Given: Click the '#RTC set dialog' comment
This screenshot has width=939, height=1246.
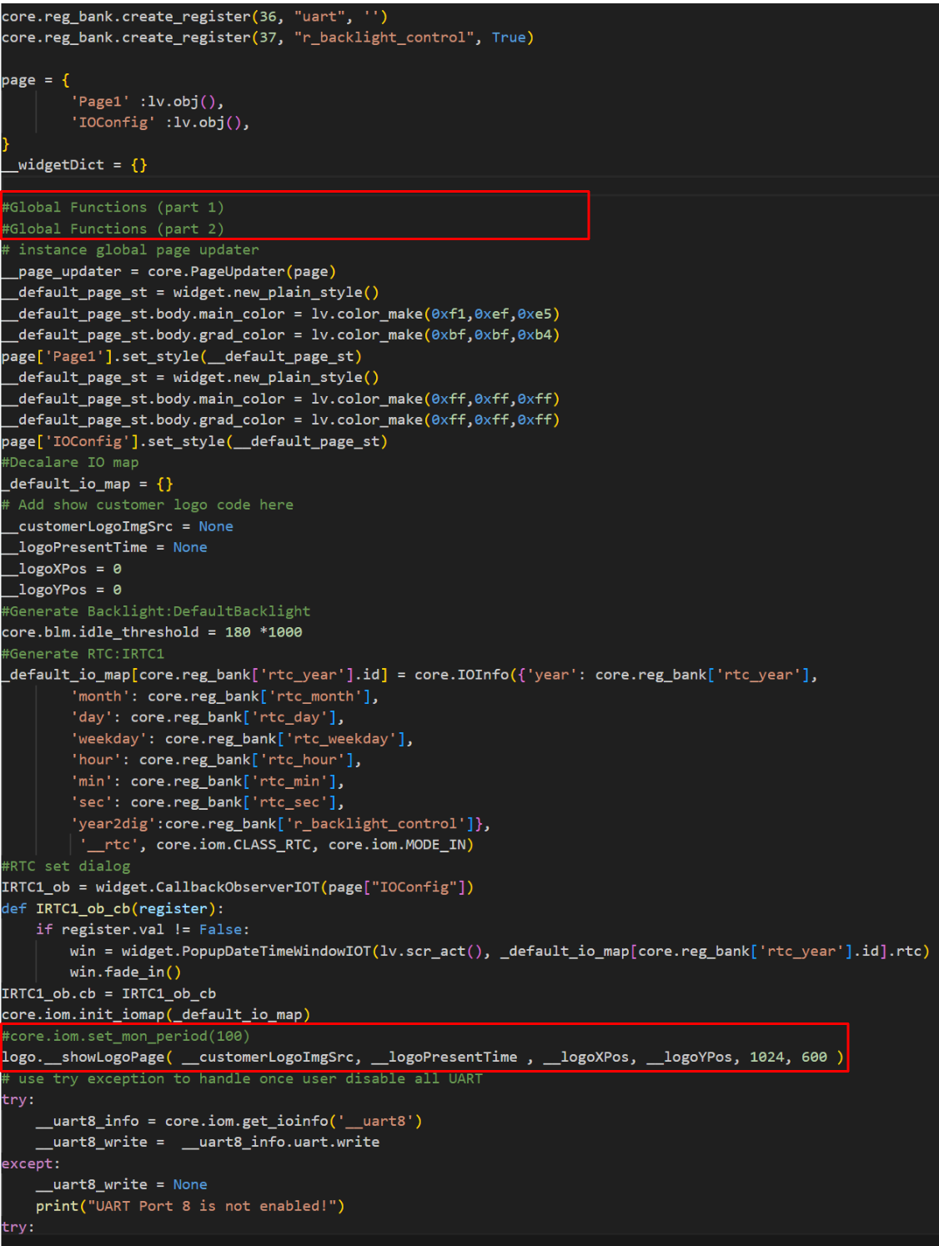Looking at the screenshot, I should (x=66, y=867).
